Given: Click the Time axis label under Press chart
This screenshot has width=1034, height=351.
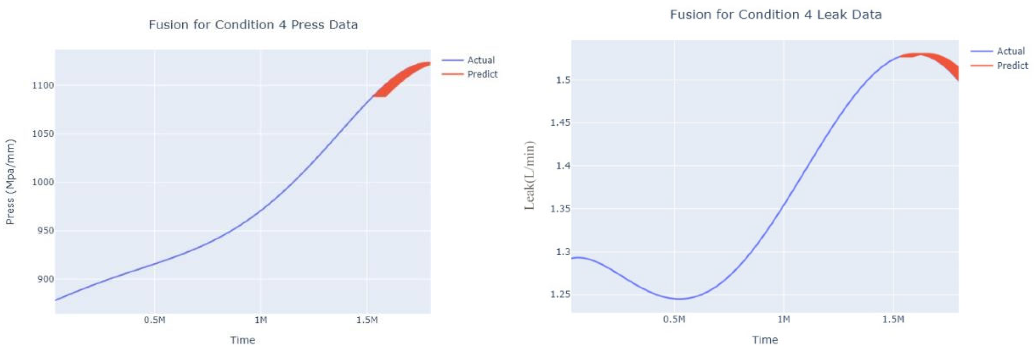Looking at the screenshot, I should pos(242,340).
